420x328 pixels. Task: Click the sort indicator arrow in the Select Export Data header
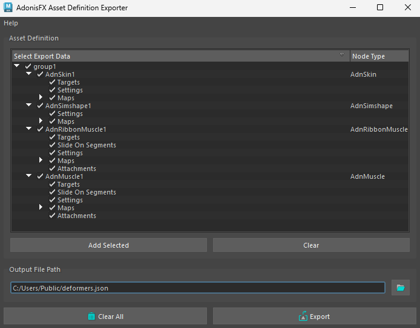click(x=342, y=55)
